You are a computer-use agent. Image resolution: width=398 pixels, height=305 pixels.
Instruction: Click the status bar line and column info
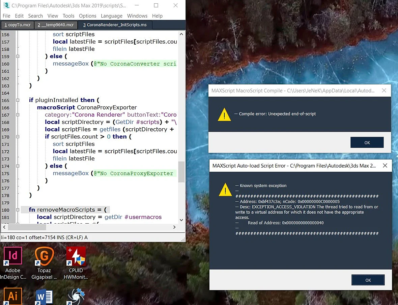click(44, 237)
